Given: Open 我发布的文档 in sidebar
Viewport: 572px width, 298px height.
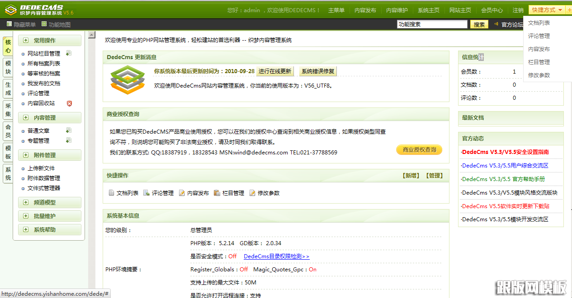Looking at the screenshot, I should [x=44, y=83].
